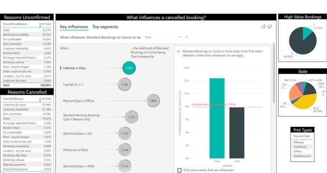Click the thumbs up feedback icon
The height and width of the screenshot is (173, 327).
point(264,27)
